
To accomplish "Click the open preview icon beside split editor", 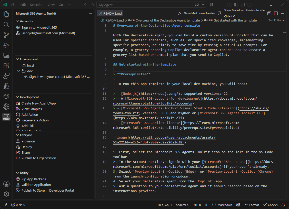I will [x=269, y=13].
